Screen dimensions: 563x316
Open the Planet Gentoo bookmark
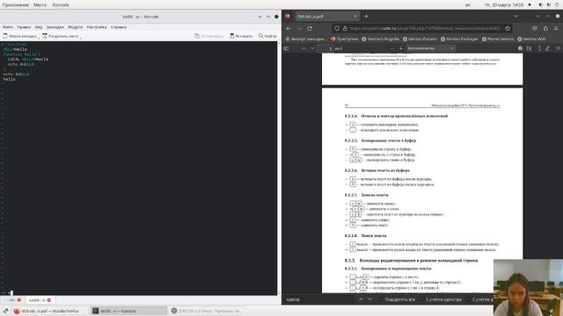[x=499, y=39]
